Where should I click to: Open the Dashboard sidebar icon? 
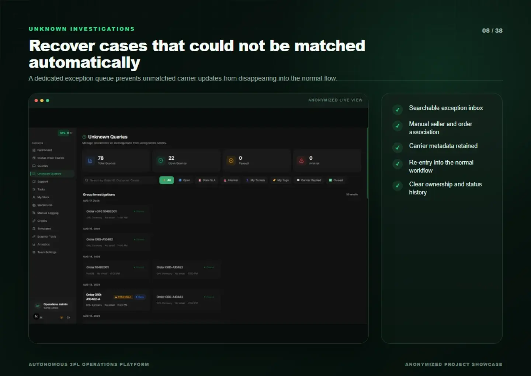(34, 150)
